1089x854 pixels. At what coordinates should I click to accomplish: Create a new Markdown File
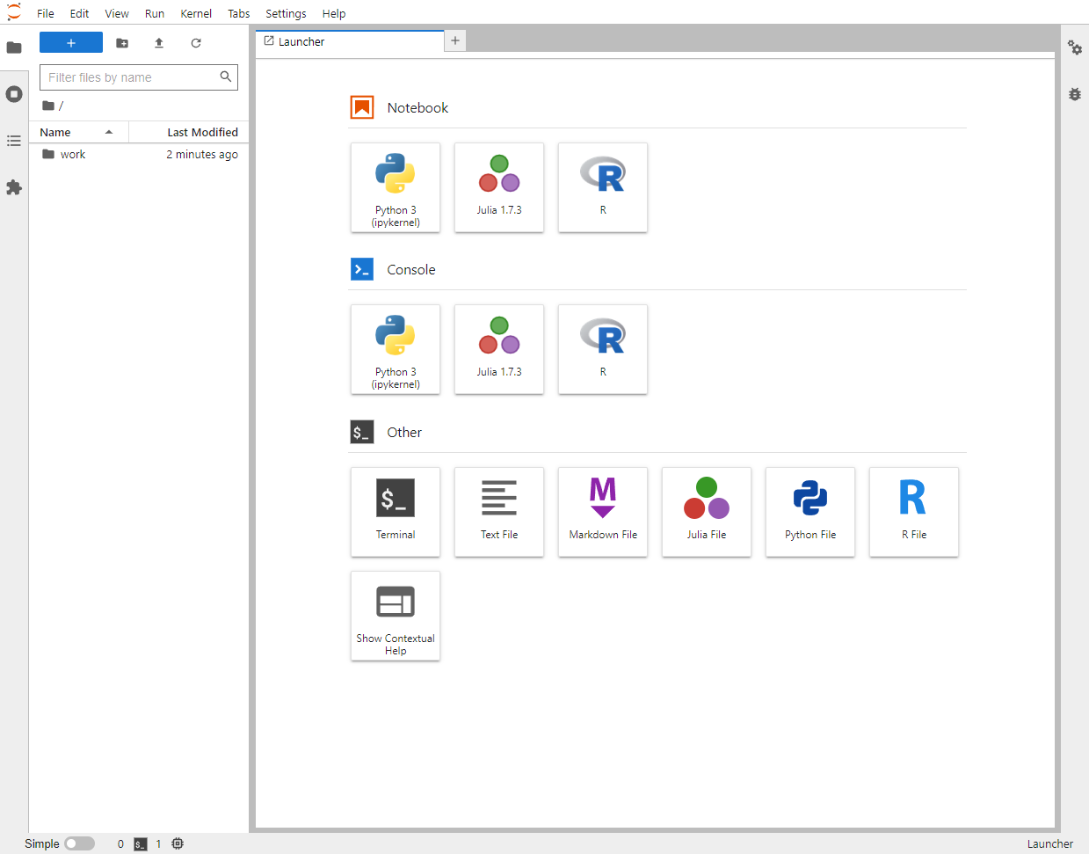click(603, 512)
